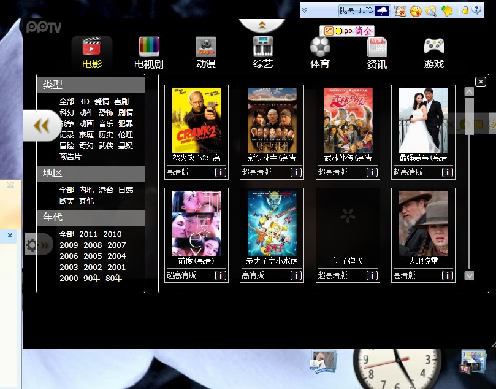Select 全部 under 类型

[66, 102]
